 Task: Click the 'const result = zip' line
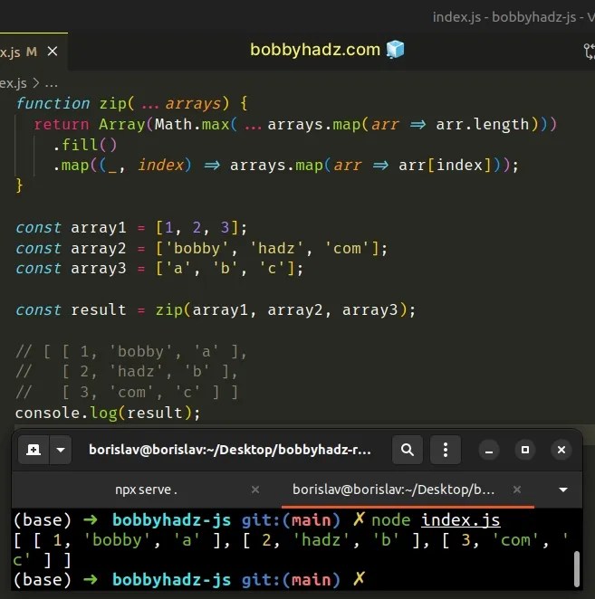pyautogui.click(x=216, y=310)
